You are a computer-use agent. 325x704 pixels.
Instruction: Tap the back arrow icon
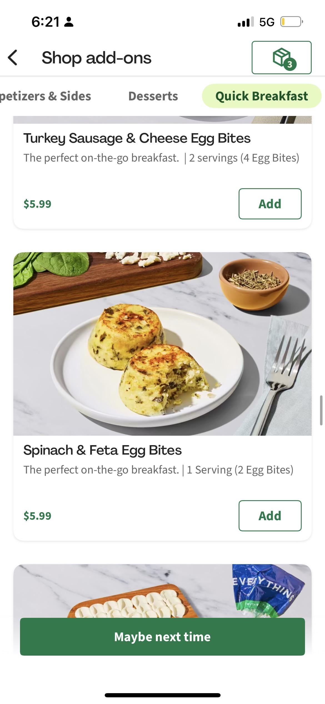point(13,58)
